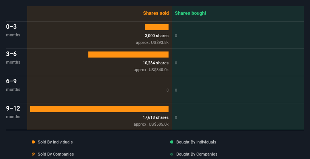This screenshot has height=159, width=310.
Task: Click the Sold By Companies legend label
Action: (56, 154)
